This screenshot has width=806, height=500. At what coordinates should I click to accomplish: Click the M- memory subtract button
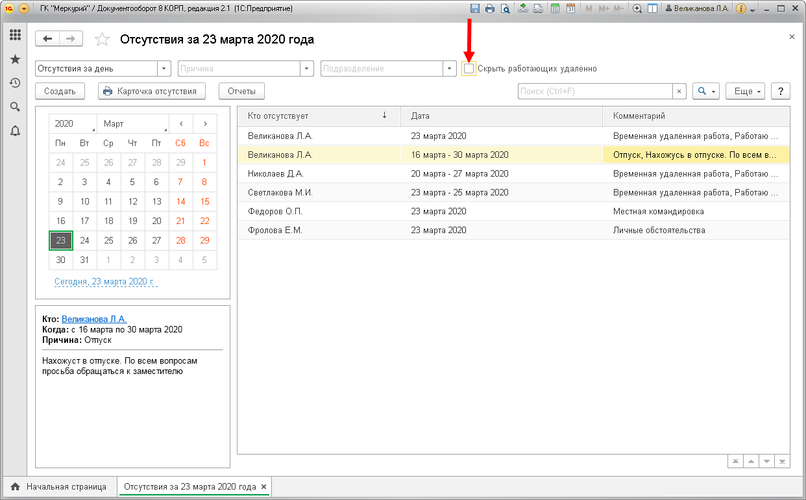618,8
